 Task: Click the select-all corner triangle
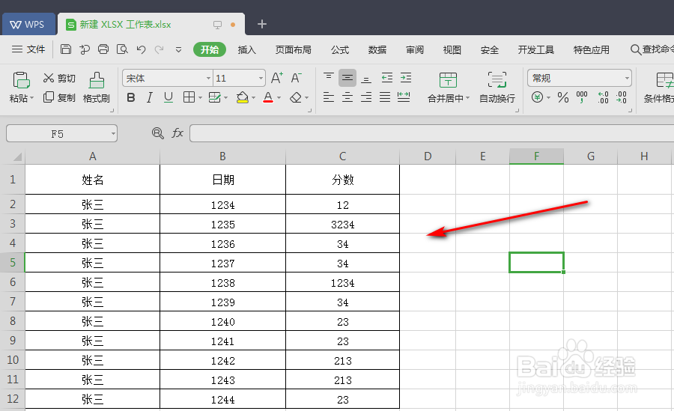pyautogui.click(x=16, y=156)
